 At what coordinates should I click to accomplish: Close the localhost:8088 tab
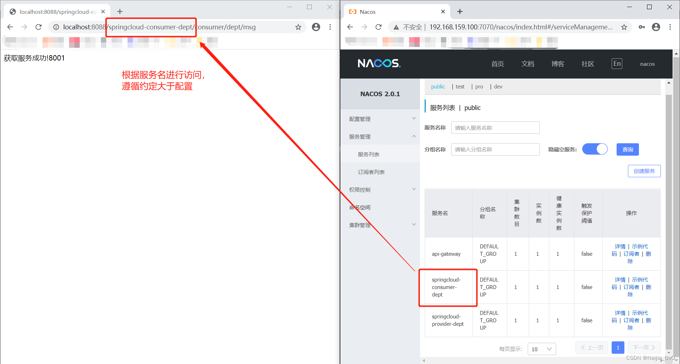[x=103, y=12]
